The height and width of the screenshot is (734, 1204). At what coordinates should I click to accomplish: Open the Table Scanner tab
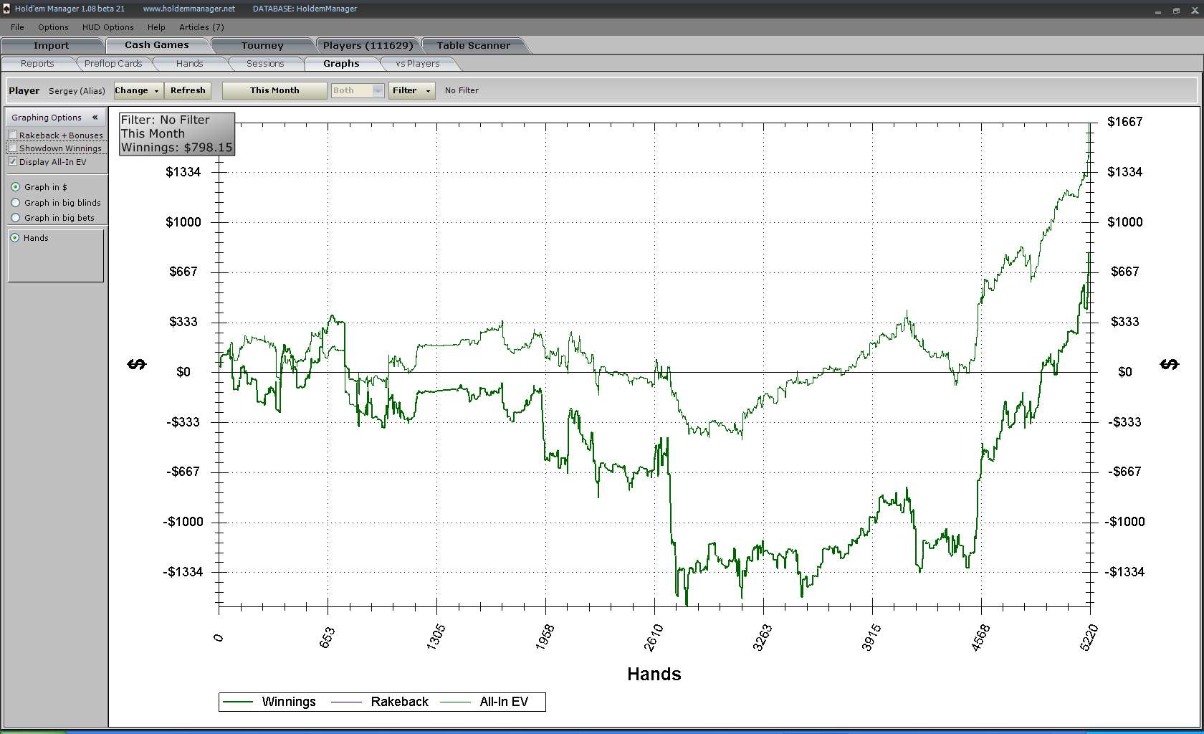(473, 45)
